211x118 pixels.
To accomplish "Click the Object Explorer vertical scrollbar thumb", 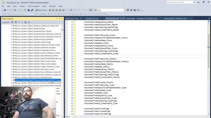I will pos(62,29).
